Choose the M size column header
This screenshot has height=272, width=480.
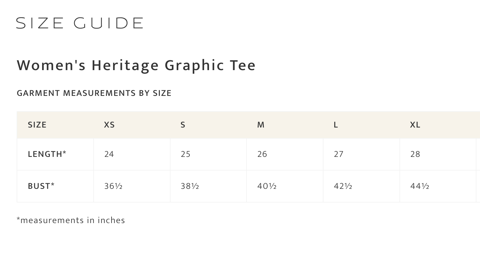coord(261,125)
